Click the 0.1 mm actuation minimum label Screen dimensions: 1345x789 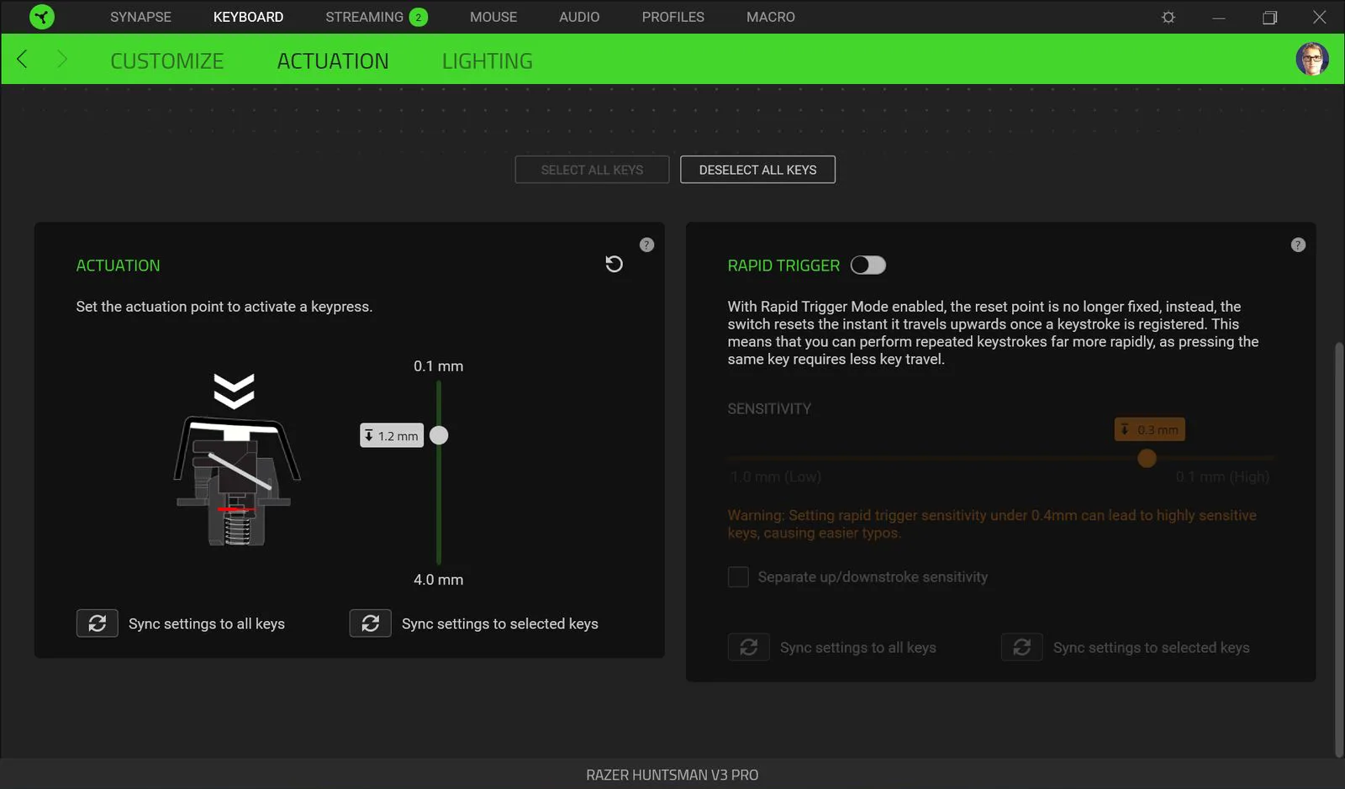[438, 366]
